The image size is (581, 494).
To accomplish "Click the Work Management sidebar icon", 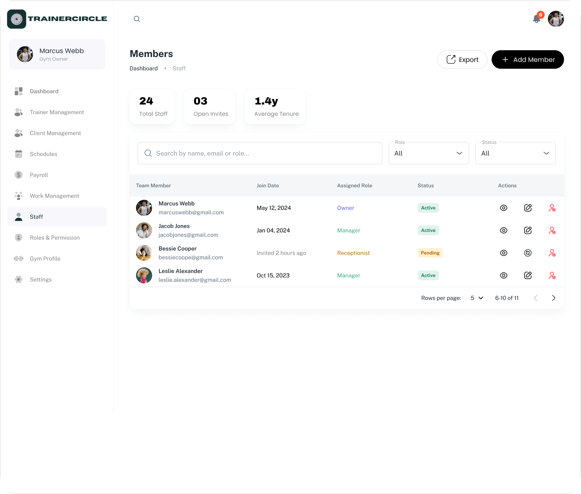I will (x=19, y=196).
